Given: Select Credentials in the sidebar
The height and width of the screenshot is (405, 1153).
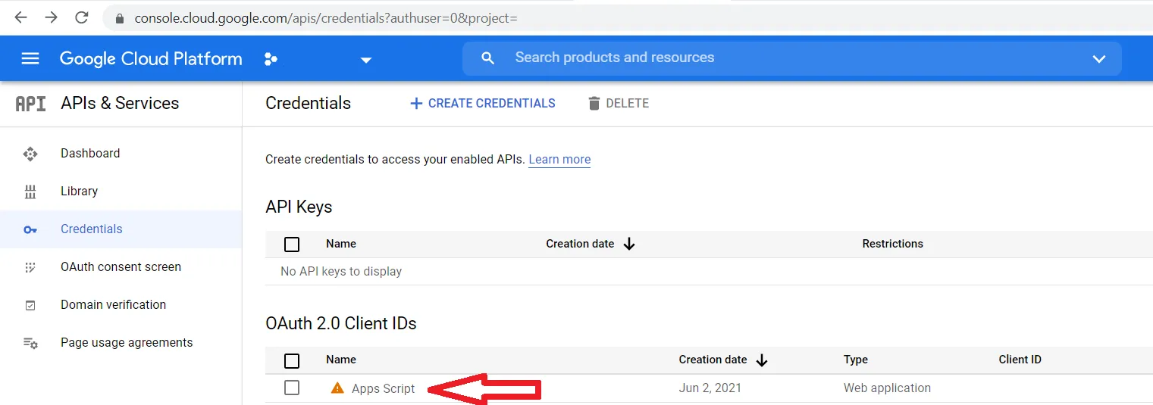Looking at the screenshot, I should (x=92, y=229).
